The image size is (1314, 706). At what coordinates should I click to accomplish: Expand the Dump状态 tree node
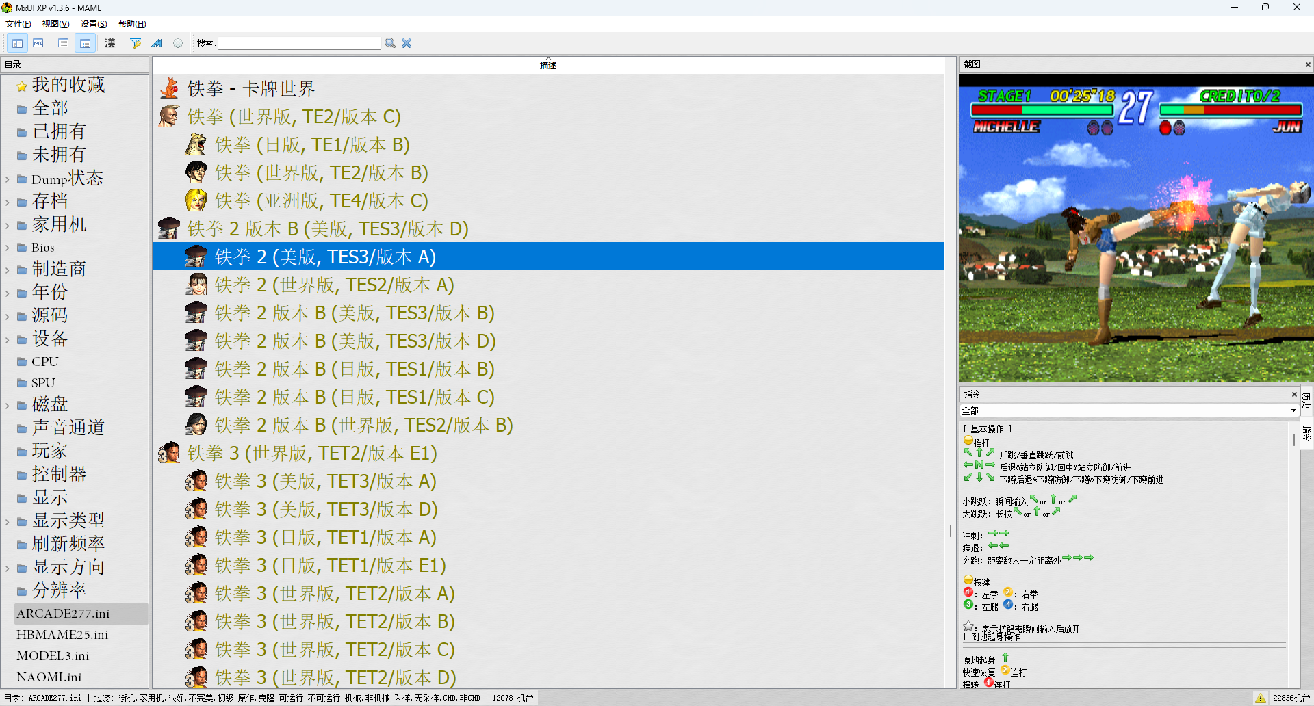(x=7, y=179)
